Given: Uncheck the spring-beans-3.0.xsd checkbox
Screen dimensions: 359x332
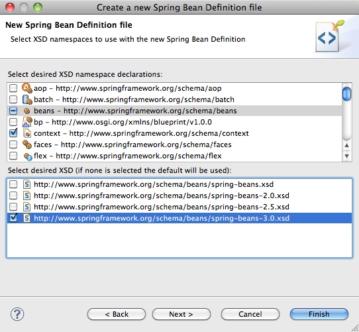Looking at the screenshot, I should click(13, 217).
